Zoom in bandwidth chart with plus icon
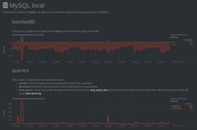The width and height of the screenshot is (197, 130). (183, 62)
